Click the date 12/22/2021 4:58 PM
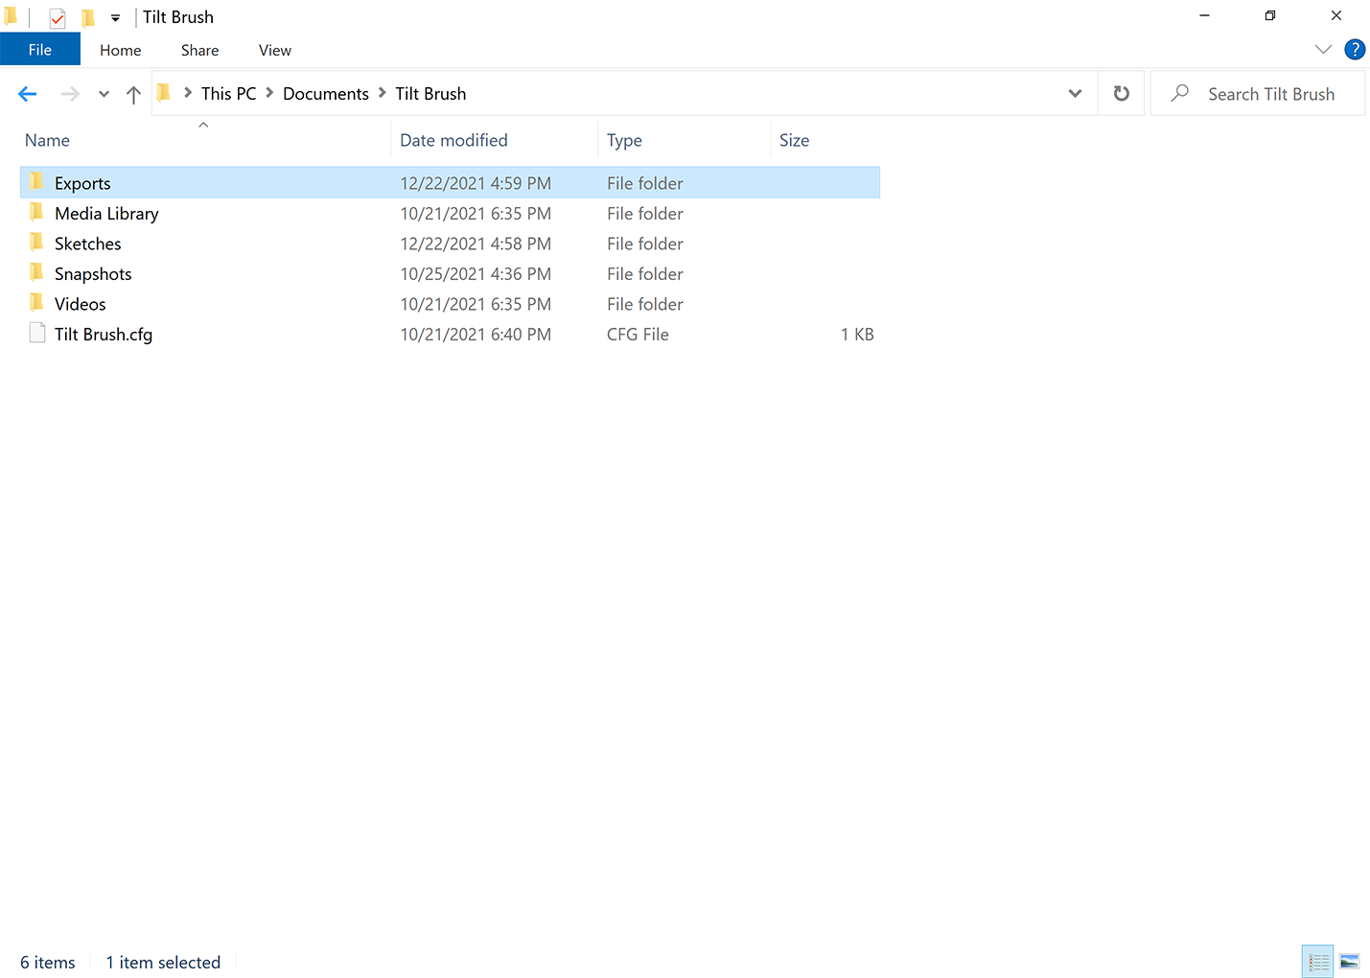Screen dimensions: 1370x978 point(476,244)
